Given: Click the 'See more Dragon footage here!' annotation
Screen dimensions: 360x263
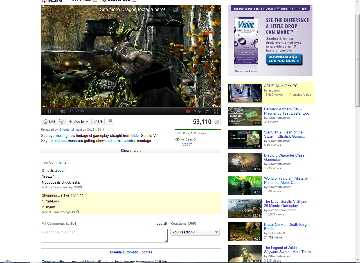Looking at the screenshot, I should 132,10.
